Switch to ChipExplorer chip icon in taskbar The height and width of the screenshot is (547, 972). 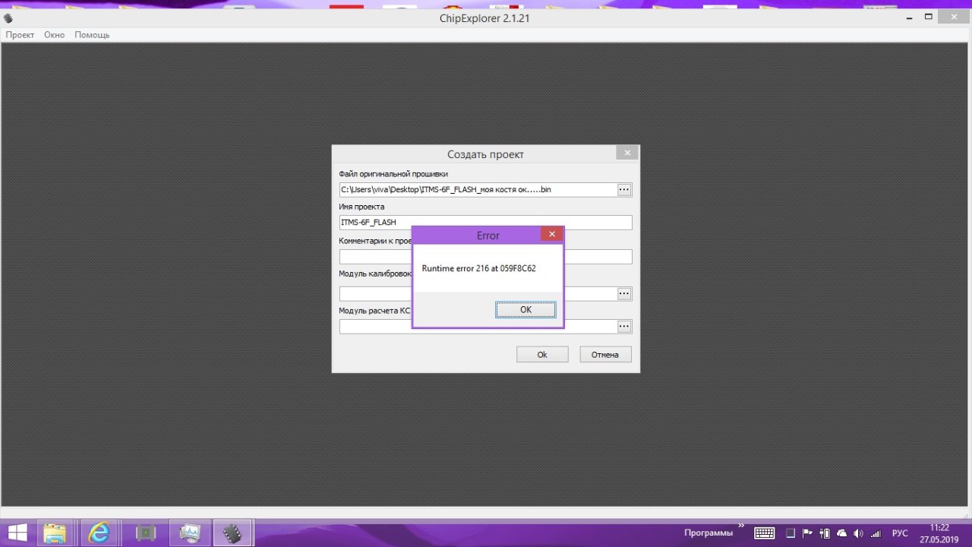coord(232,533)
